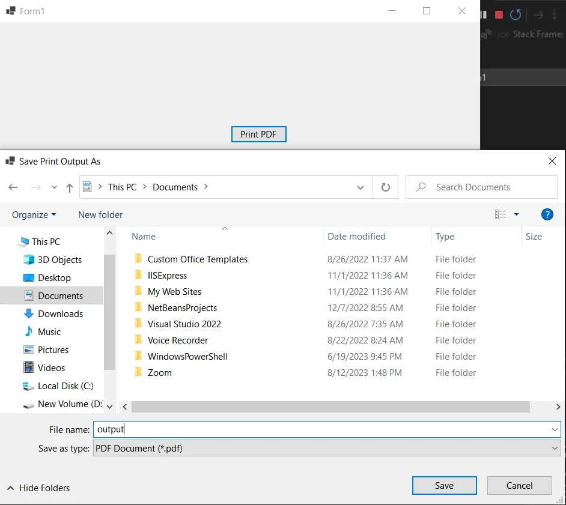
Task: Select the 3D Objects folder icon
Action: pos(29,259)
